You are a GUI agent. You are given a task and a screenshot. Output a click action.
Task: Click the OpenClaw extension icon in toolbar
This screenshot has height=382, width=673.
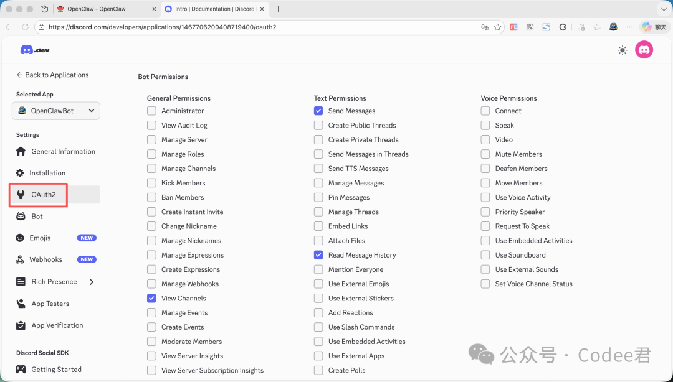(x=613, y=27)
